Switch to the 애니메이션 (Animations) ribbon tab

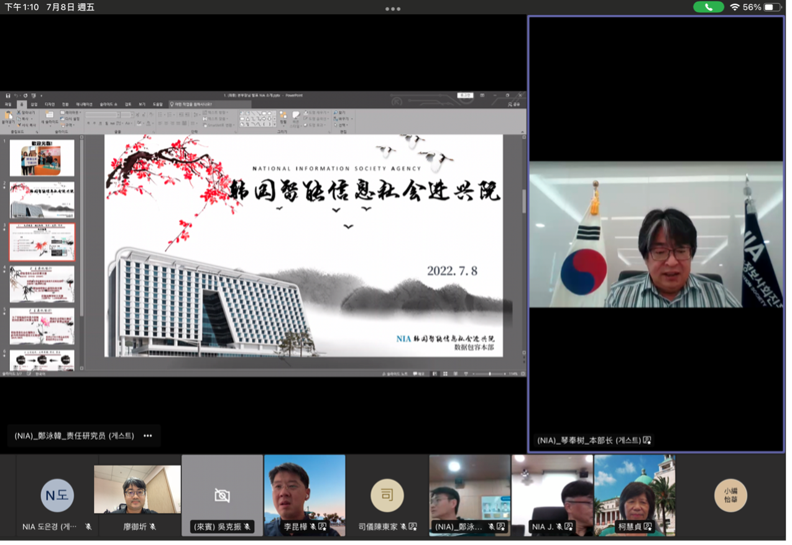[x=84, y=105]
